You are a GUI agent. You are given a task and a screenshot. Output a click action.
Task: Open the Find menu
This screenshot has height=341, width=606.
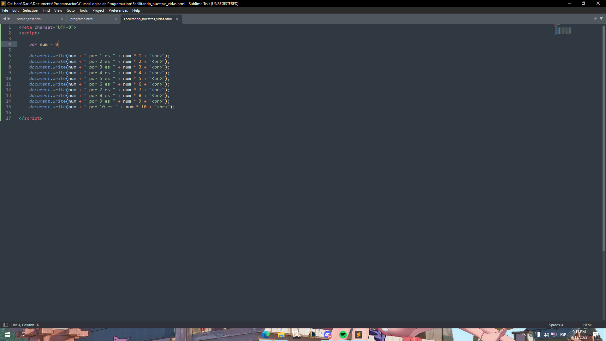pyautogui.click(x=46, y=10)
